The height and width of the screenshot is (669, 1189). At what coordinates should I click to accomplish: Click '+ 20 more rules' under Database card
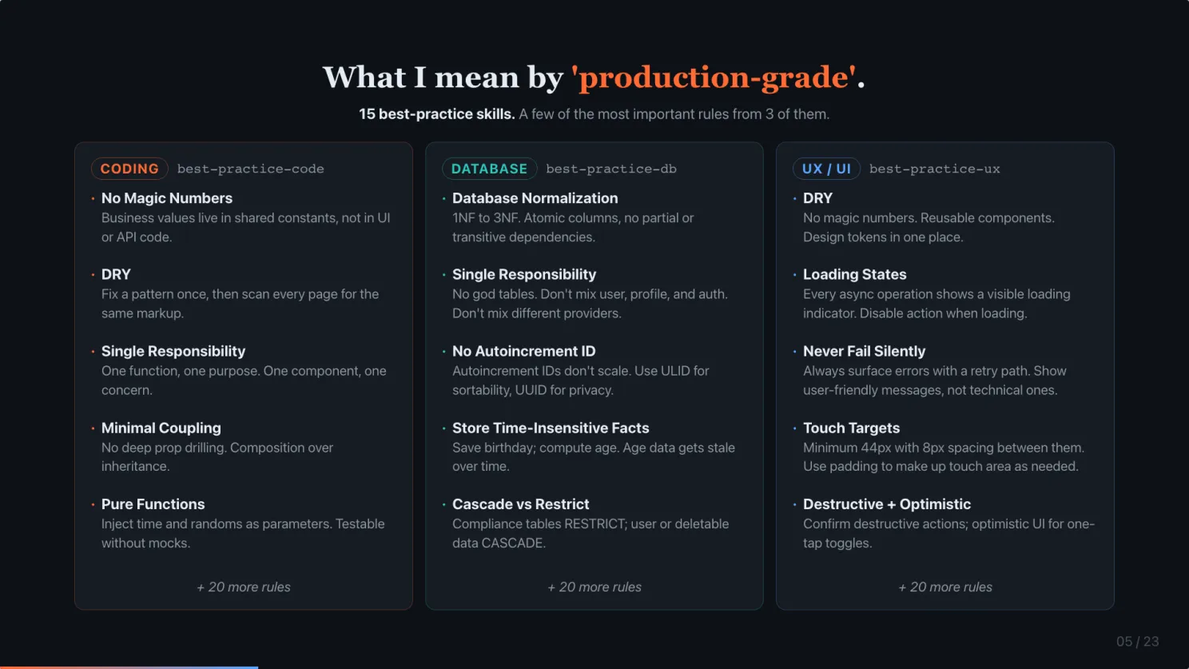594,587
